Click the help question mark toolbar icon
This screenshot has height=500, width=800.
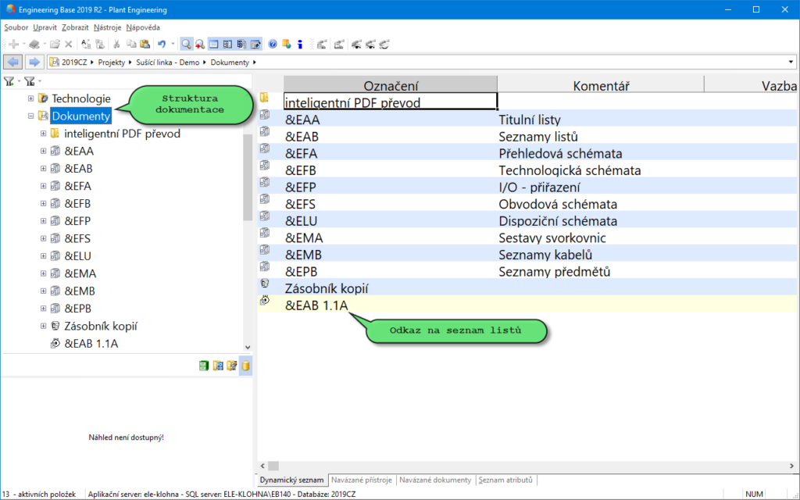(272, 44)
